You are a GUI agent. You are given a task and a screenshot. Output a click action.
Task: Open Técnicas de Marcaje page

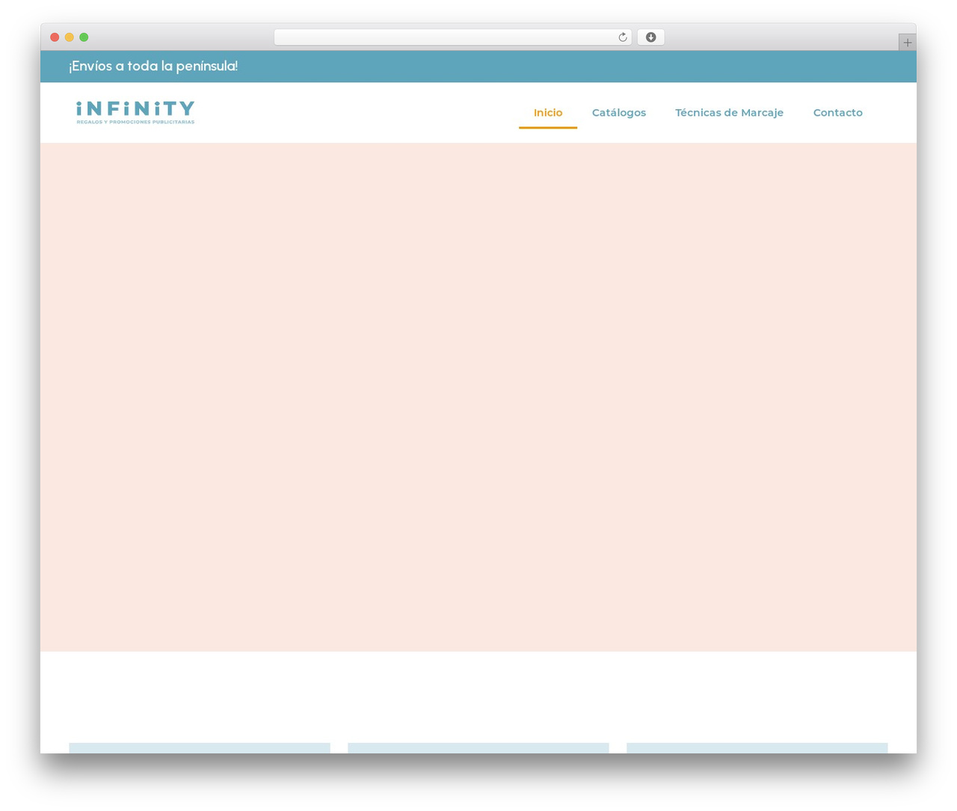729,113
